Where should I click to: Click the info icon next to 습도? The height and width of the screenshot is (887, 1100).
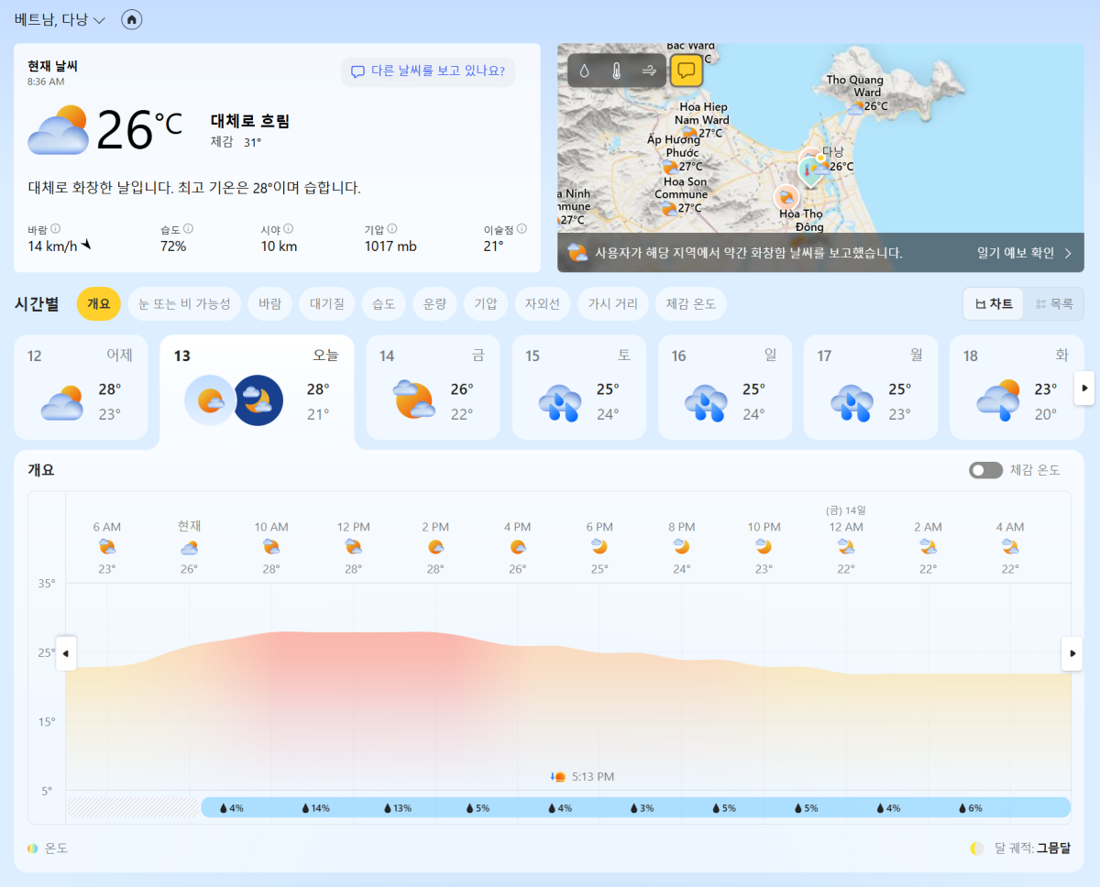click(x=189, y=229)
